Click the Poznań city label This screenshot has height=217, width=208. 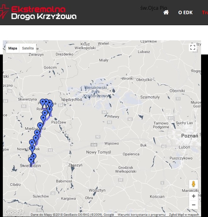pyautogui.click(x=190, y=136)
